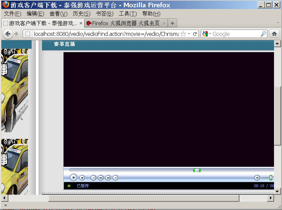Mute the media player audio

[257, 178]
